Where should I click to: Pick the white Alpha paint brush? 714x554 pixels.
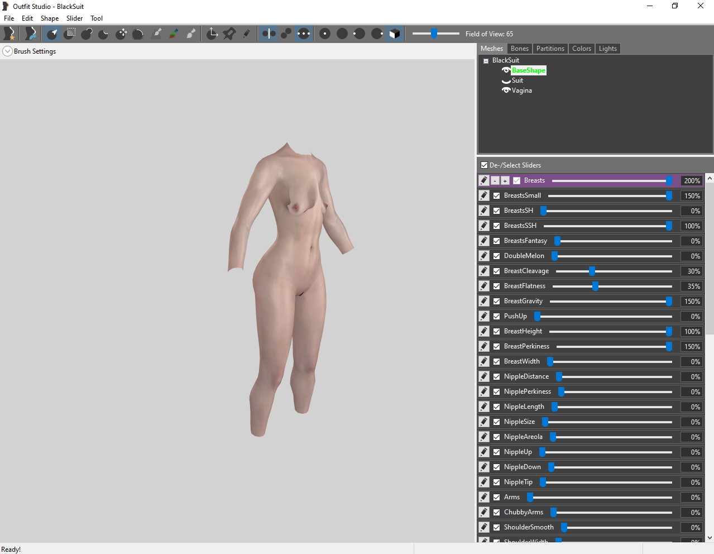click(191, 34)
